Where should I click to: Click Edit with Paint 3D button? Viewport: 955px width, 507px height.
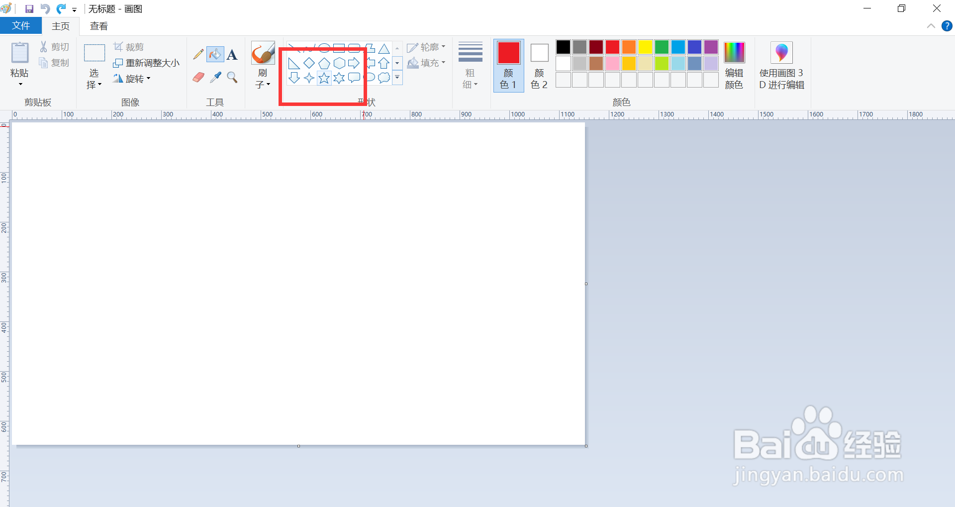click(781, 66)
